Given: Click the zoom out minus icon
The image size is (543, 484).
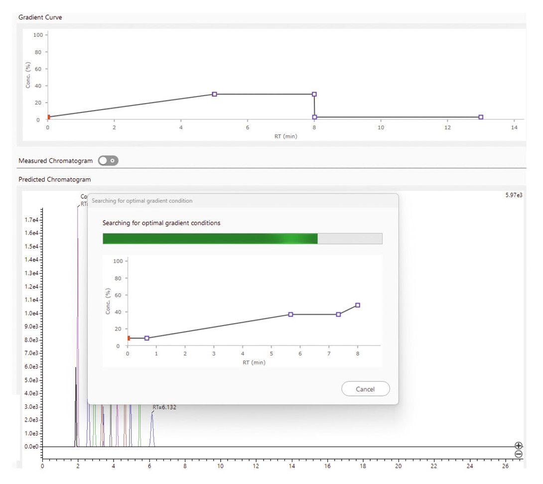Looking at the screenshot, I should pos(518,454).
